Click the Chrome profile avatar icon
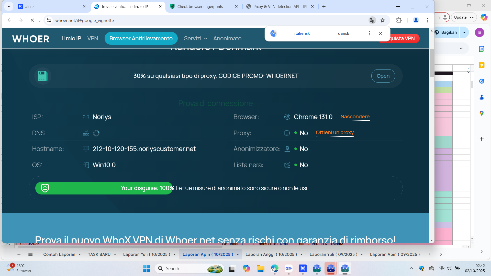The width and height of the screenshot is (491, 276). pyautogui.click(x=416, y=20)
